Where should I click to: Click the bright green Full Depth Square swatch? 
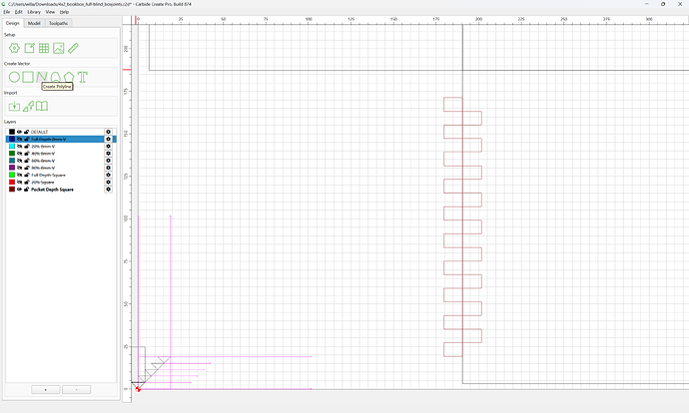pos(12,175)
